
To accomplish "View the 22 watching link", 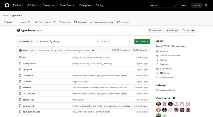I will [x=164, y=69].
